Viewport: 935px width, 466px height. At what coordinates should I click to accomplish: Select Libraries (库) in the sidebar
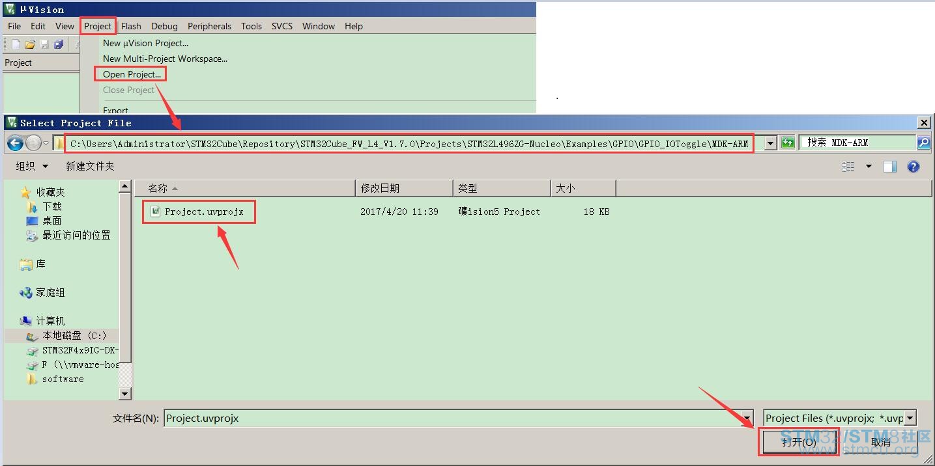33,264
